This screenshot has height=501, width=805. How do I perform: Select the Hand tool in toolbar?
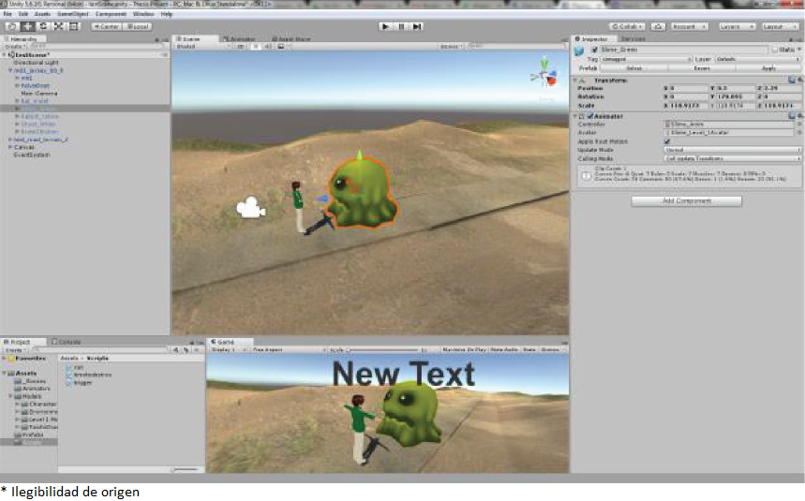(x=12, y=26)
